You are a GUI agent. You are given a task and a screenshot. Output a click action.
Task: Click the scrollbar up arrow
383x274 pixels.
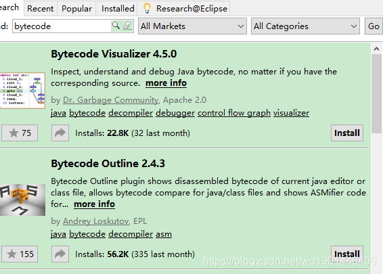click(376, 49)
